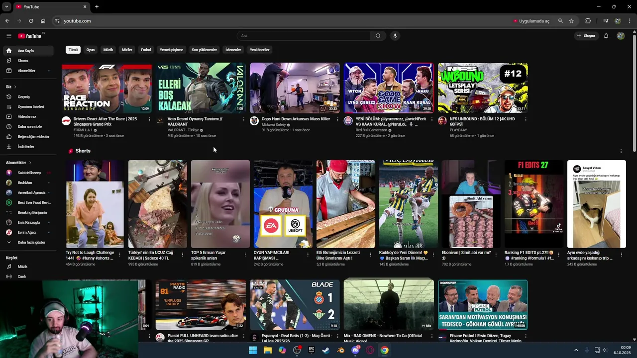The image size is (637, 358).
Task: Select Yemek pişirme filter chip
Action: pos(171,50)
